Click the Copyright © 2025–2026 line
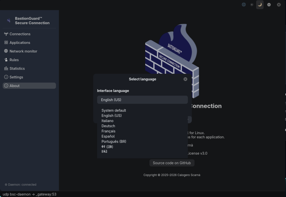The image size is (286, 197). click(172, 175)
